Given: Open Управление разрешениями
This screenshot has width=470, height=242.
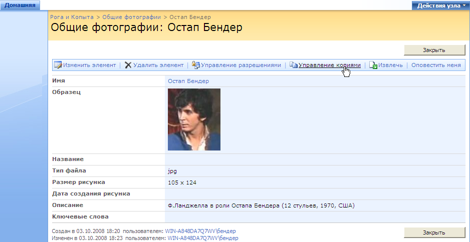Looking at the screenshot, I should [241, 65].
